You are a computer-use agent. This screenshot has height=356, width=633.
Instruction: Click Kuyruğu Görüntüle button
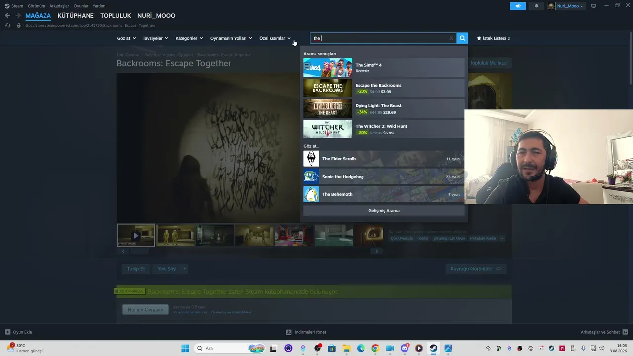pos(476,269)
